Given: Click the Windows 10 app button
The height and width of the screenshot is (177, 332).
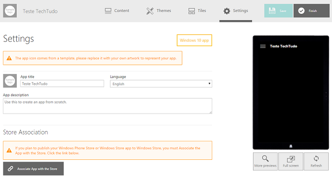Looking at the screenshot, I should 194,40.
